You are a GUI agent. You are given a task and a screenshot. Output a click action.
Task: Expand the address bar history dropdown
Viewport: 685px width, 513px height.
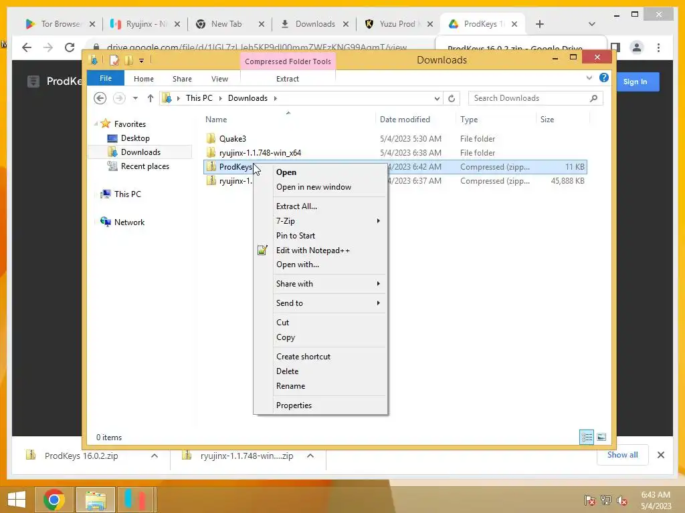[x=437, y=99]
